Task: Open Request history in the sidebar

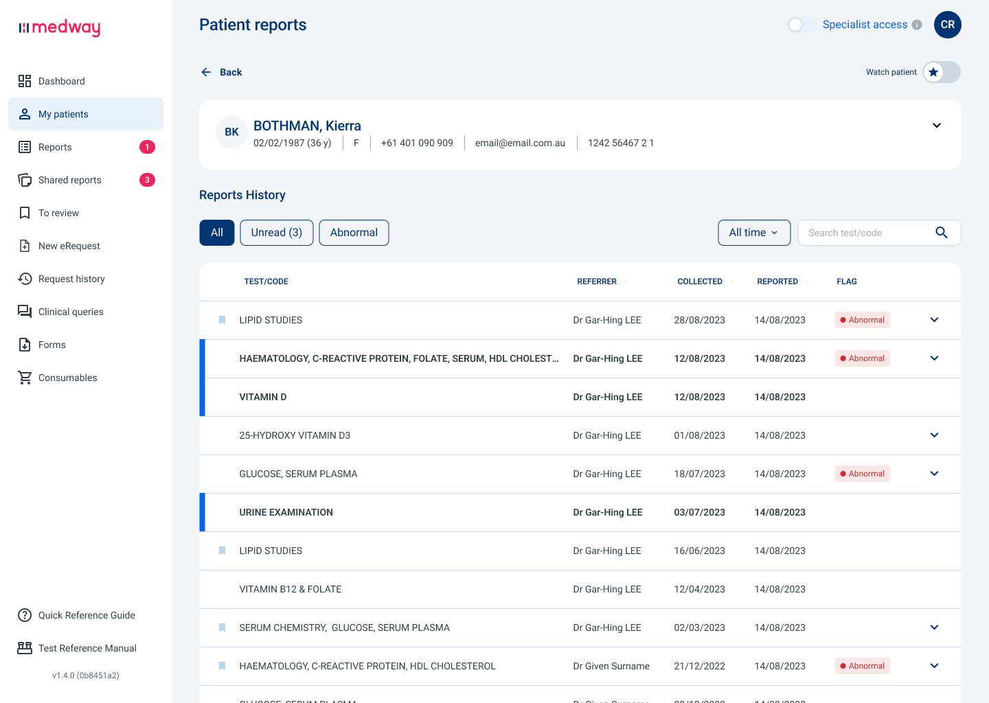Action: 86,279
